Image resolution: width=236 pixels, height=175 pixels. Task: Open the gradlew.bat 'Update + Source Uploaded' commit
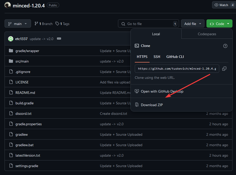click(121, 145)
